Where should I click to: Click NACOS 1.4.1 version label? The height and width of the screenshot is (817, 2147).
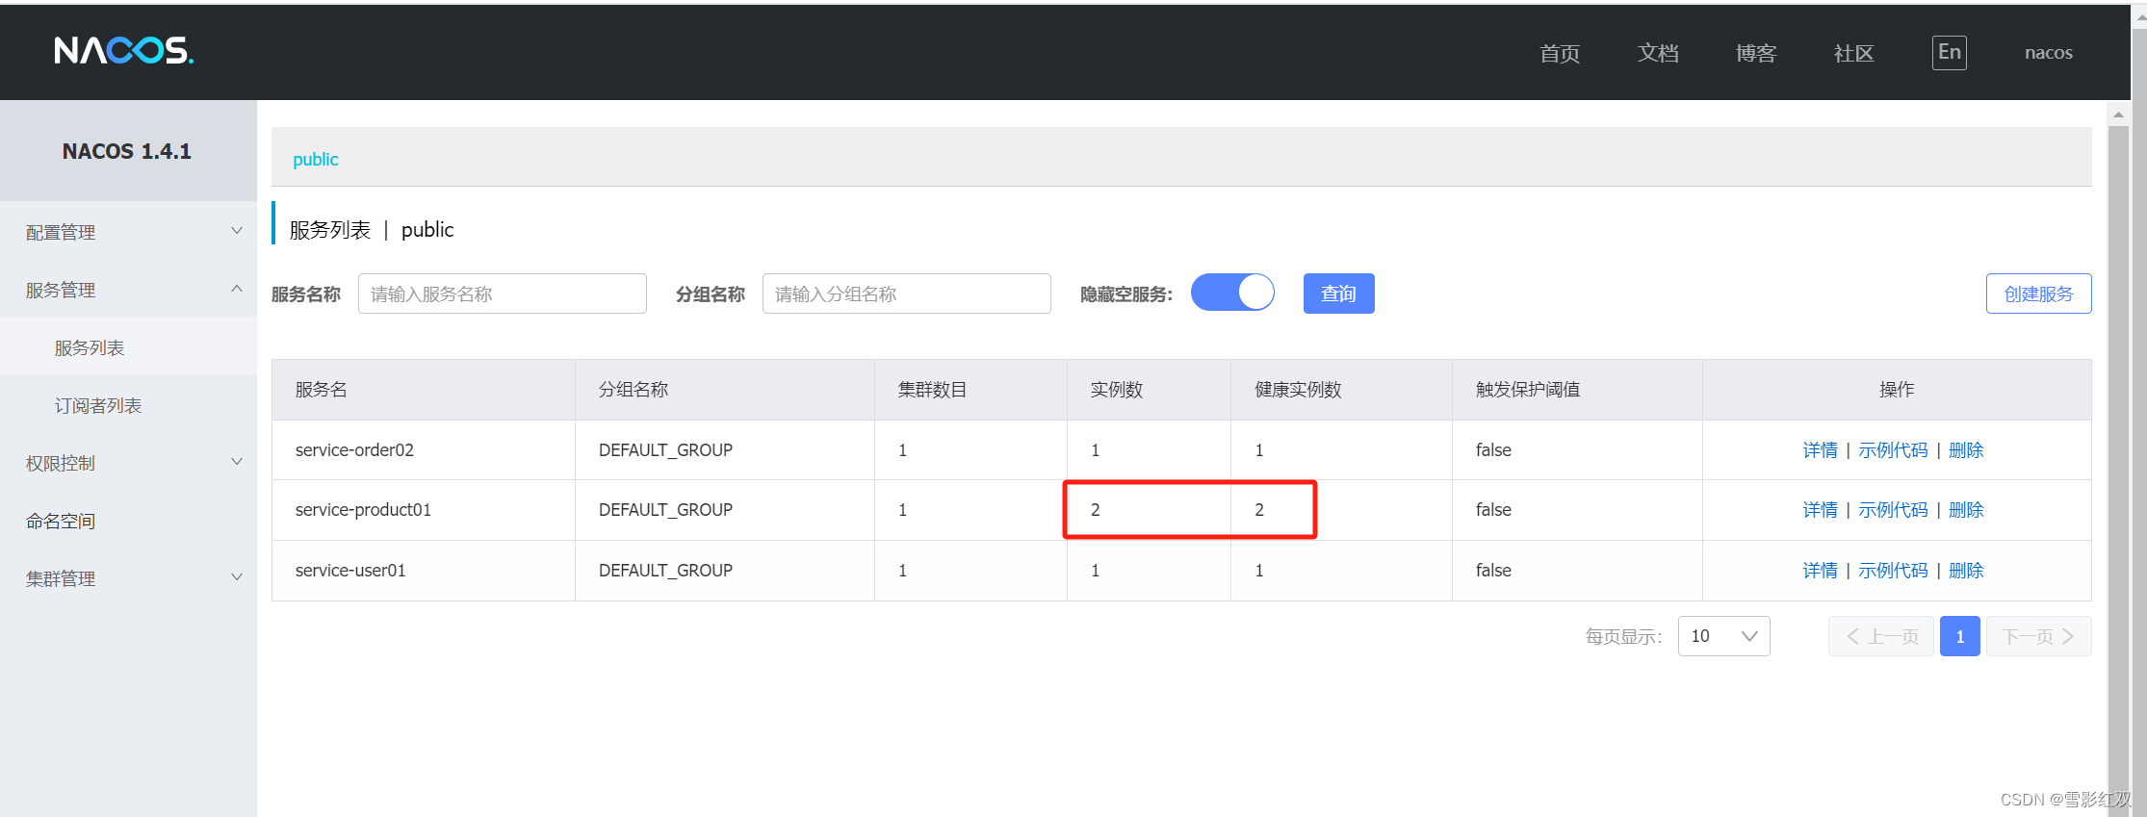tap(127, 151)
